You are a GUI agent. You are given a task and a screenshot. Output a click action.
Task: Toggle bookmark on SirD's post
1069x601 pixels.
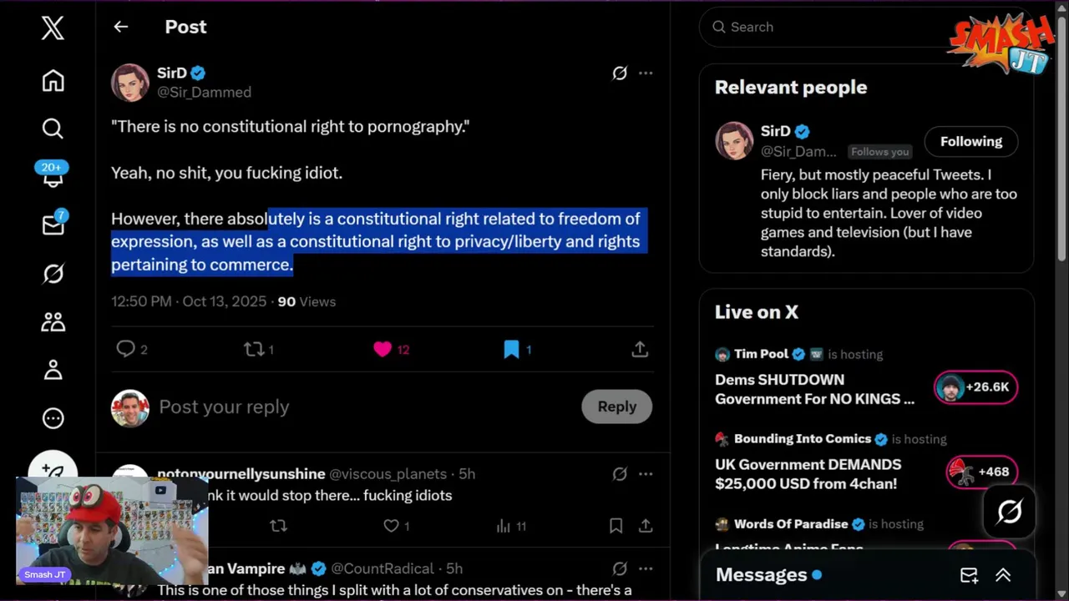(x=511, y=349)
